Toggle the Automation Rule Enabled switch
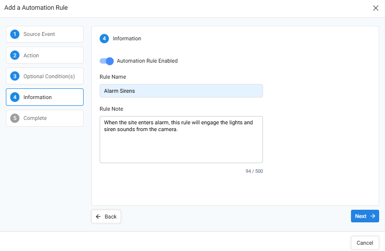 pyautogui.click(x=106, y=61)
